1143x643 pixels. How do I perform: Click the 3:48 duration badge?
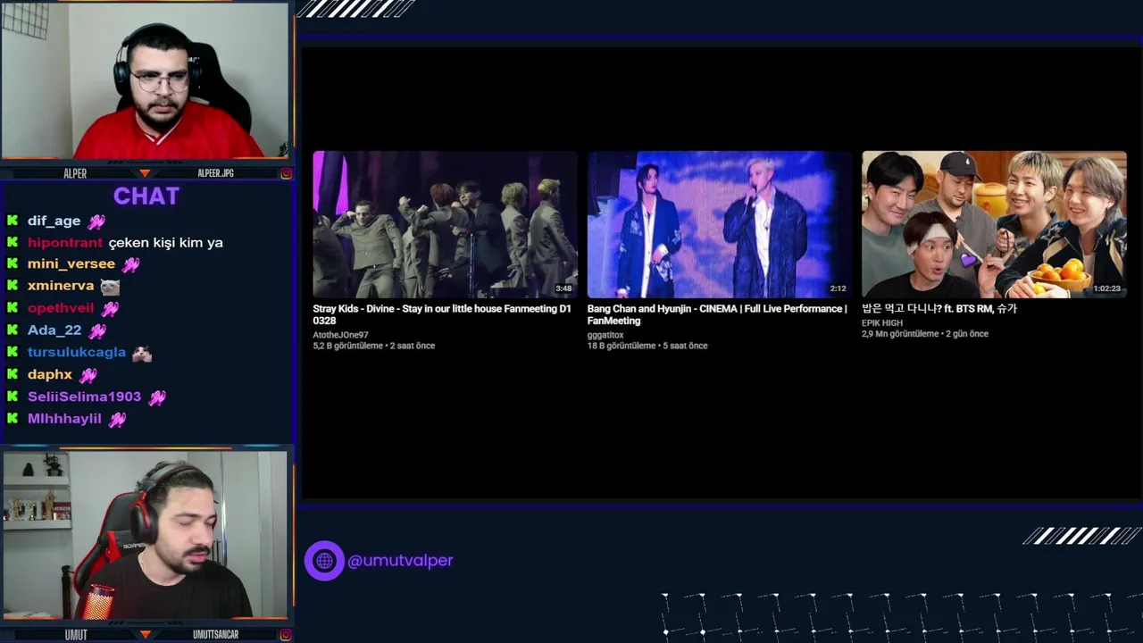pos(563,288)
